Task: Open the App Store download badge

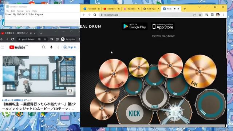Action: pos(163,26)
